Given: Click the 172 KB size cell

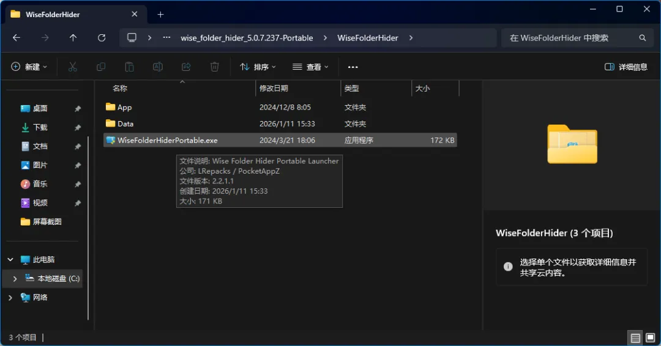Looking at the screenshot, I should (x=443, y=140).
